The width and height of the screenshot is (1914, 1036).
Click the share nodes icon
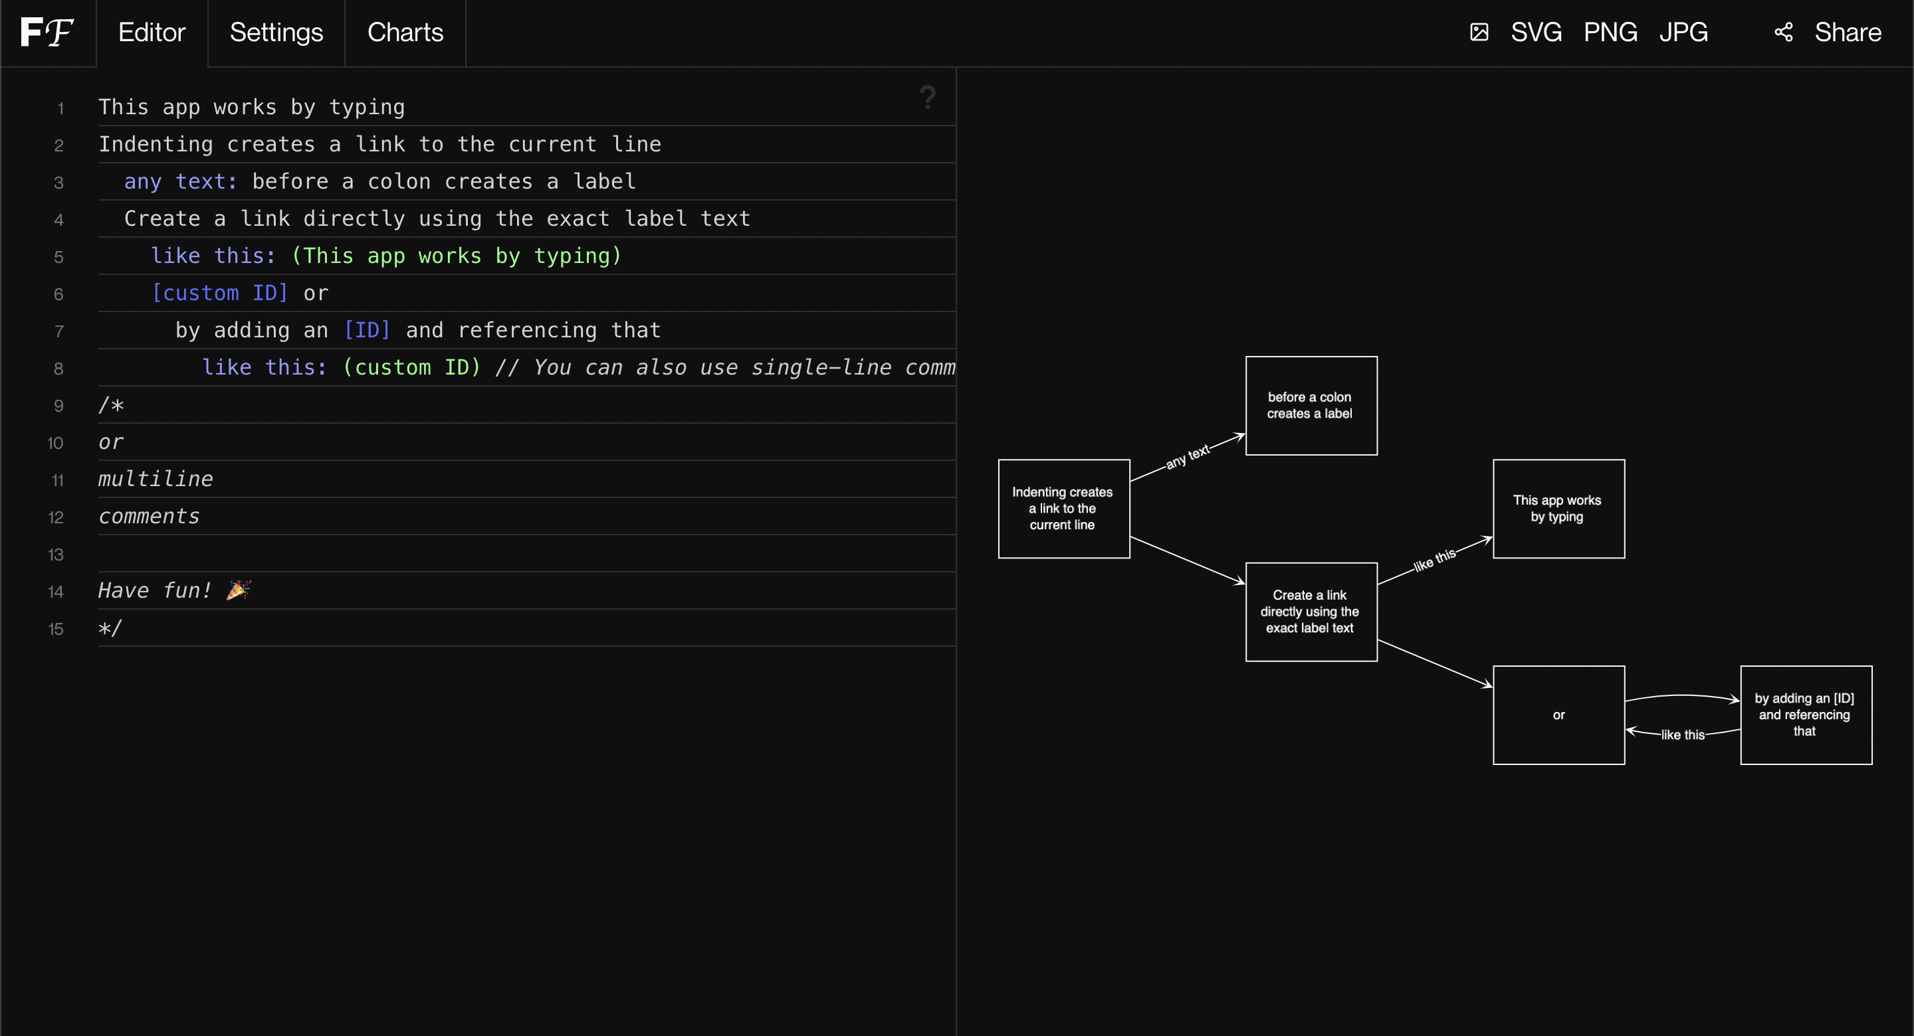tap(1783, 33)
